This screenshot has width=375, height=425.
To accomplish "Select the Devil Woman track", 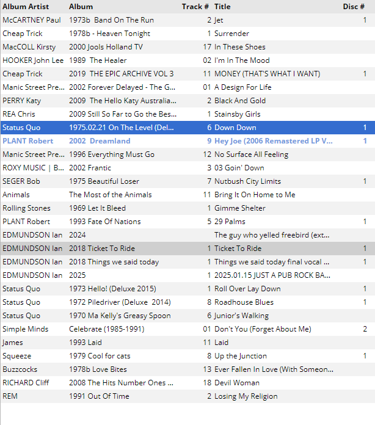I will 237,383.
